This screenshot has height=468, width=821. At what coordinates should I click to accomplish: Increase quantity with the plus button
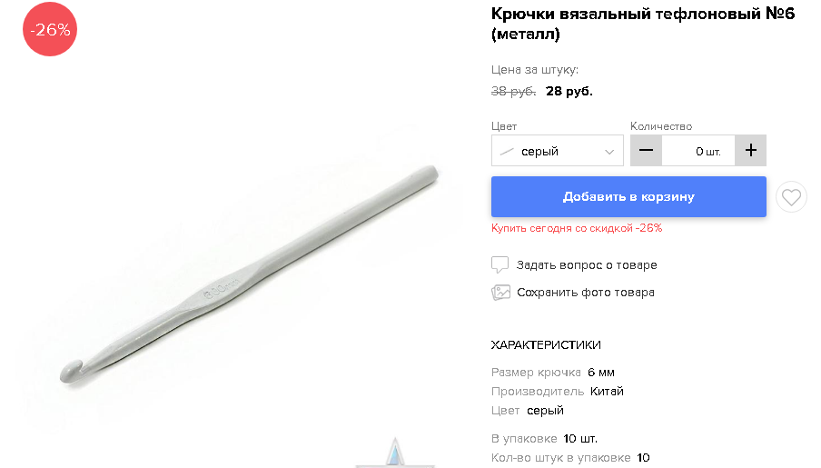coord(750,151)
